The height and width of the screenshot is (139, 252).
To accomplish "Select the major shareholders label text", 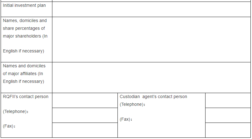I will coord(25,36).
